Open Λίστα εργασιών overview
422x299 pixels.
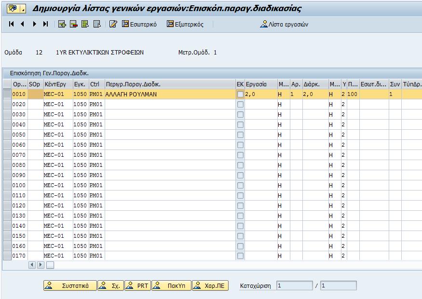tap(284, 24)
